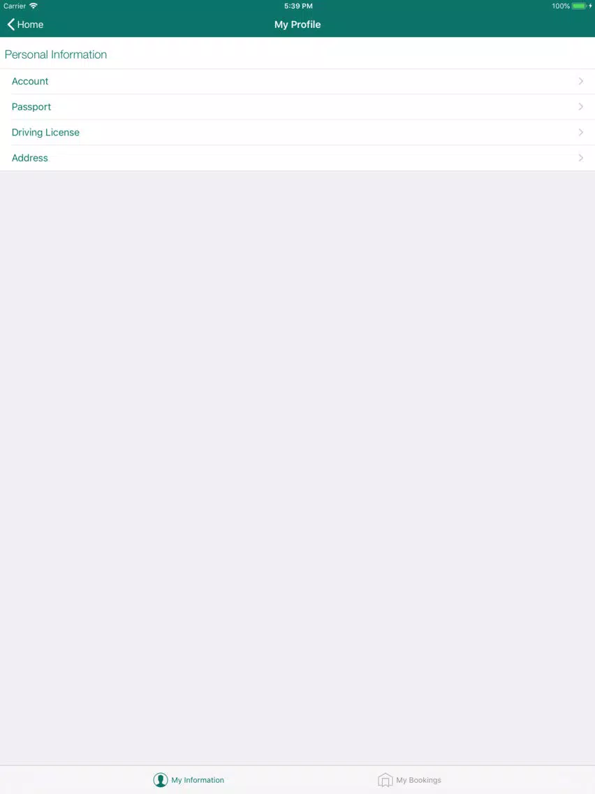Open the Driving License entry

pyautogui.click(x=297, y=132)
